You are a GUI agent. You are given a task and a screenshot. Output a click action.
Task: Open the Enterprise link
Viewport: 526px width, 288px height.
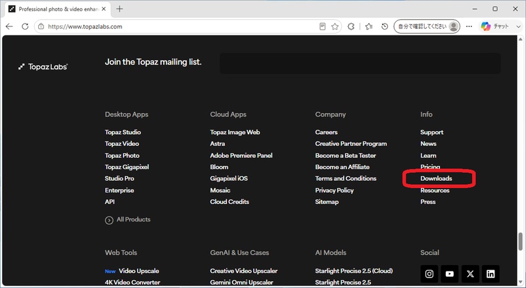pyautogui.click(x=120, y=190)
